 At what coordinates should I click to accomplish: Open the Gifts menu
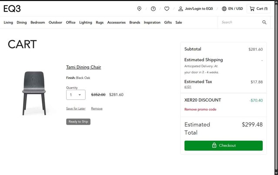[x=168, y=23]
